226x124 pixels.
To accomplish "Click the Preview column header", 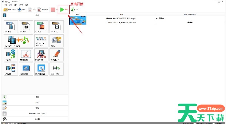I will [78, 15].
